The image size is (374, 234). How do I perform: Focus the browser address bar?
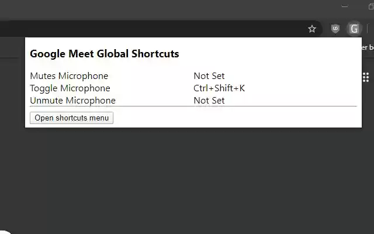(x=146, y=29)
